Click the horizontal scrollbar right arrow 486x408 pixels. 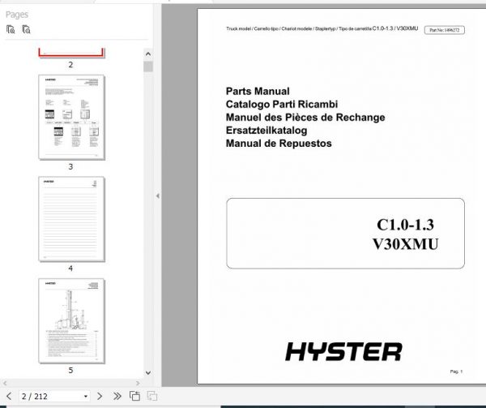click(x=138, y=383)
